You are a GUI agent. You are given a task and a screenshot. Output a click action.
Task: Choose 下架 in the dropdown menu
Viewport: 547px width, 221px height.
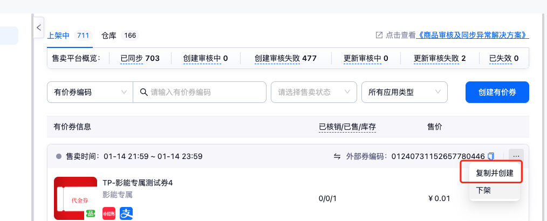click(483, 190)
